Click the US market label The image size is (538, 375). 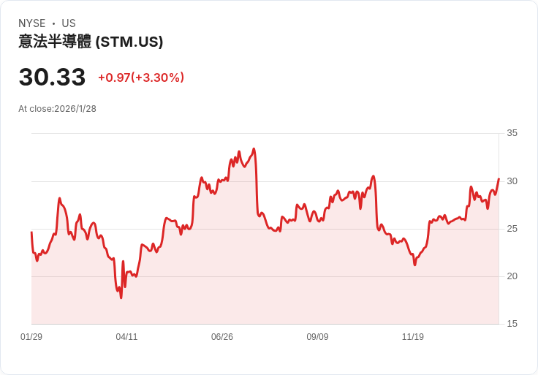(x=69, y=23)
